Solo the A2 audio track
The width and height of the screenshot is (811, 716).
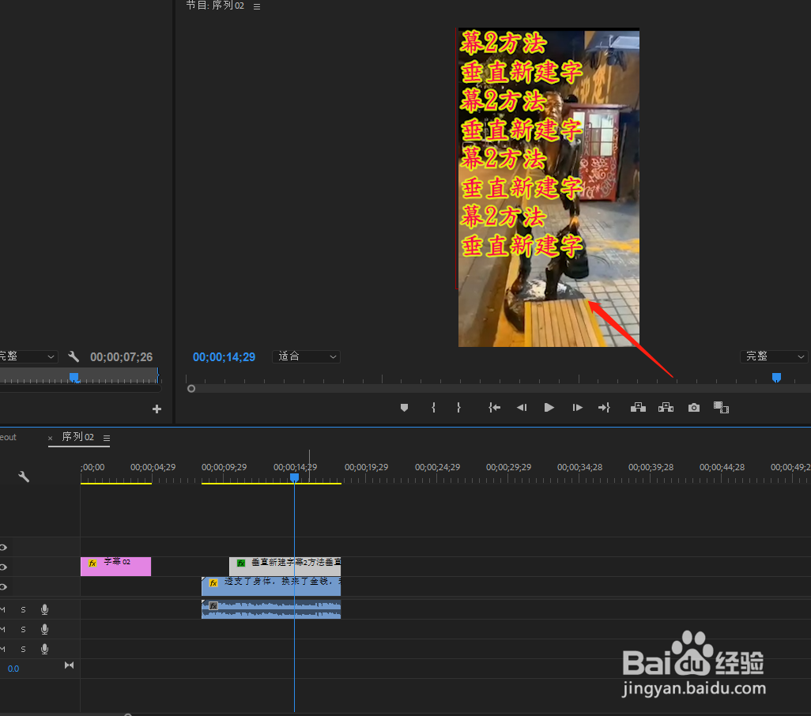click(x=23, y=629)
